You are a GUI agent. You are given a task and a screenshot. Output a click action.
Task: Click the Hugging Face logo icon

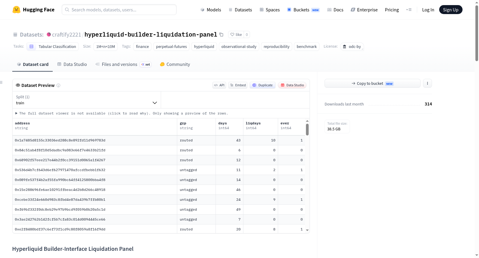pyautogui.click(x=16, y=10)
